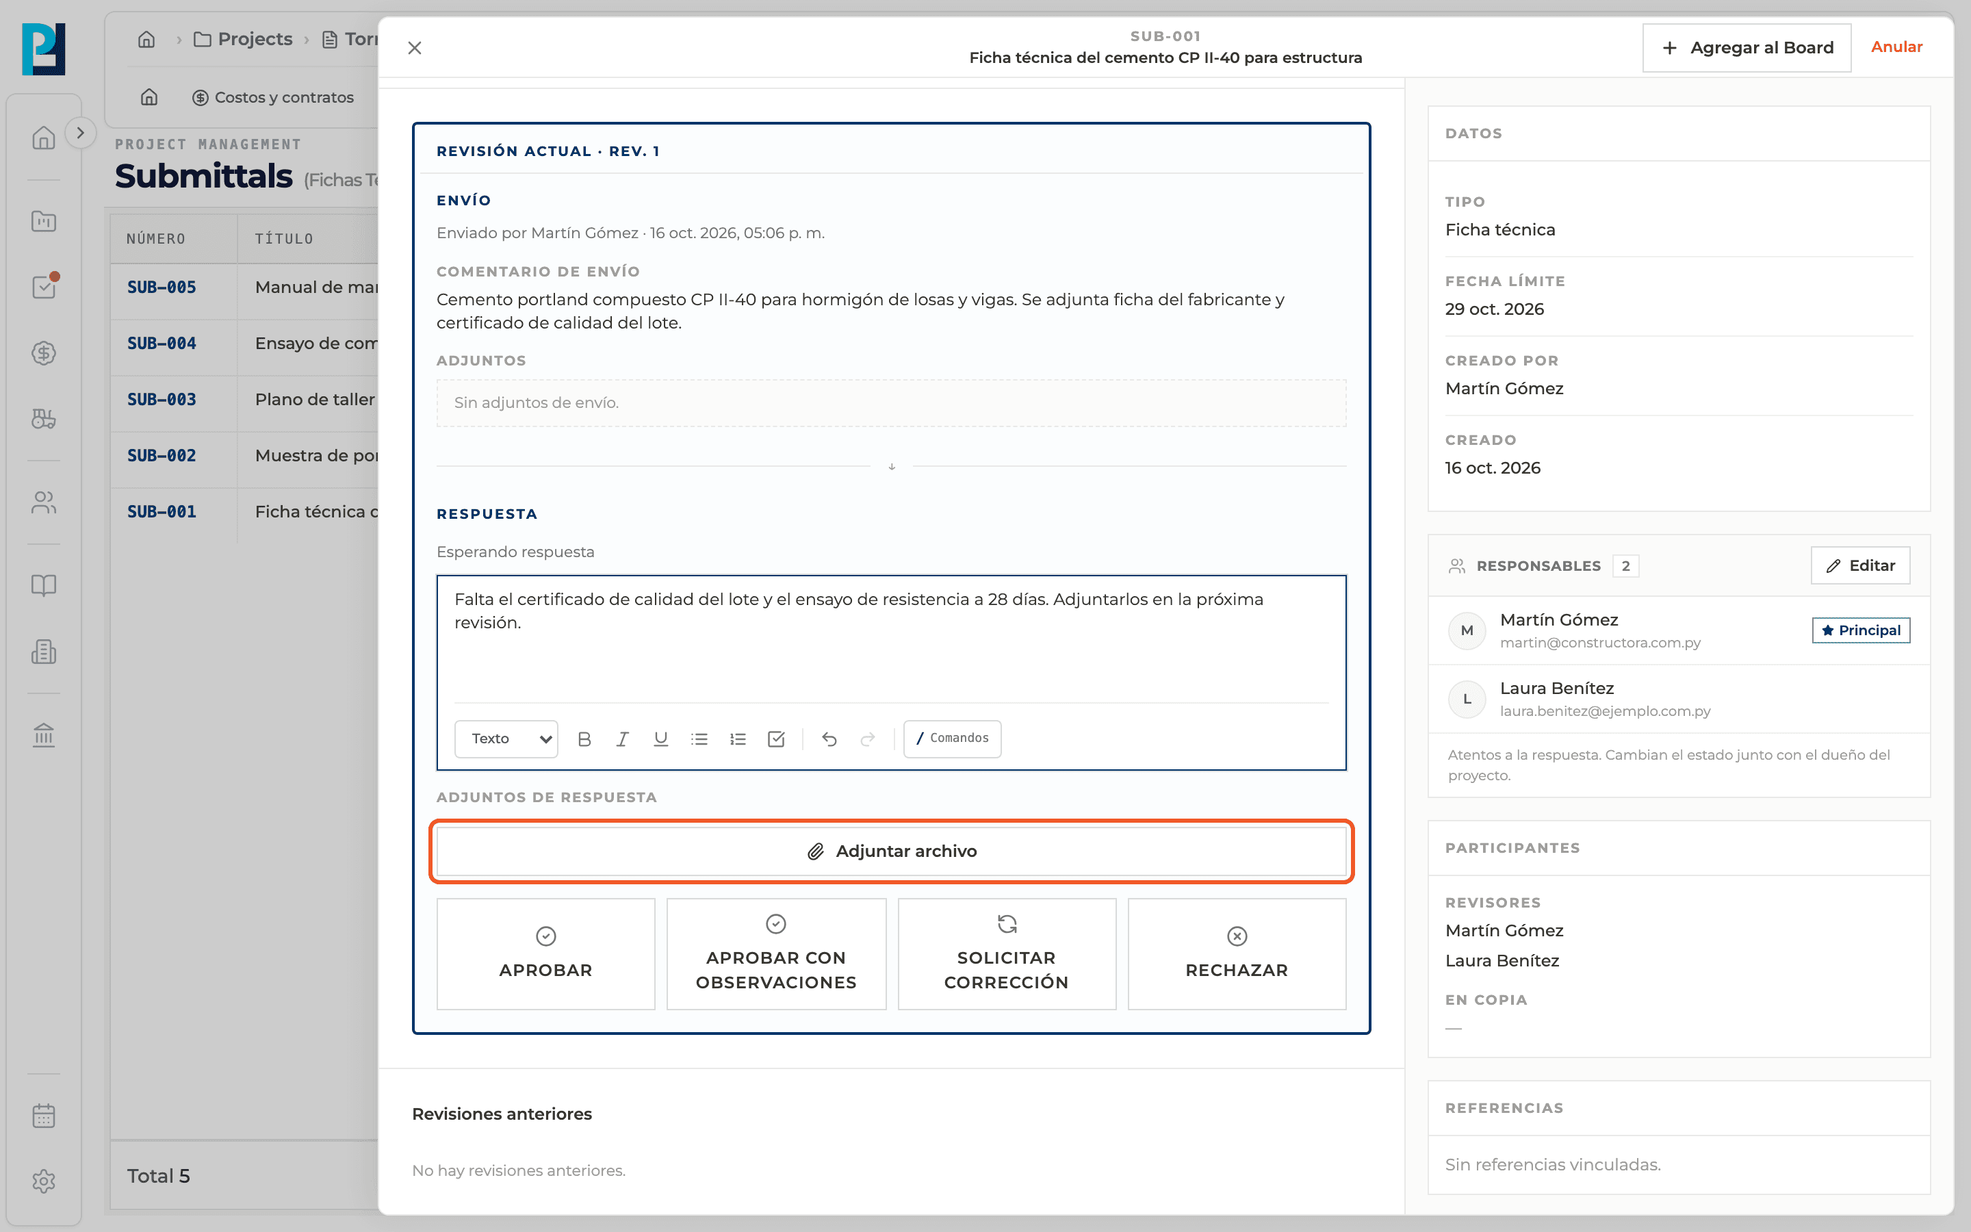Click the app logo in top-left
This screenshot has height=1232, width=1971.
tap(44, 49)
